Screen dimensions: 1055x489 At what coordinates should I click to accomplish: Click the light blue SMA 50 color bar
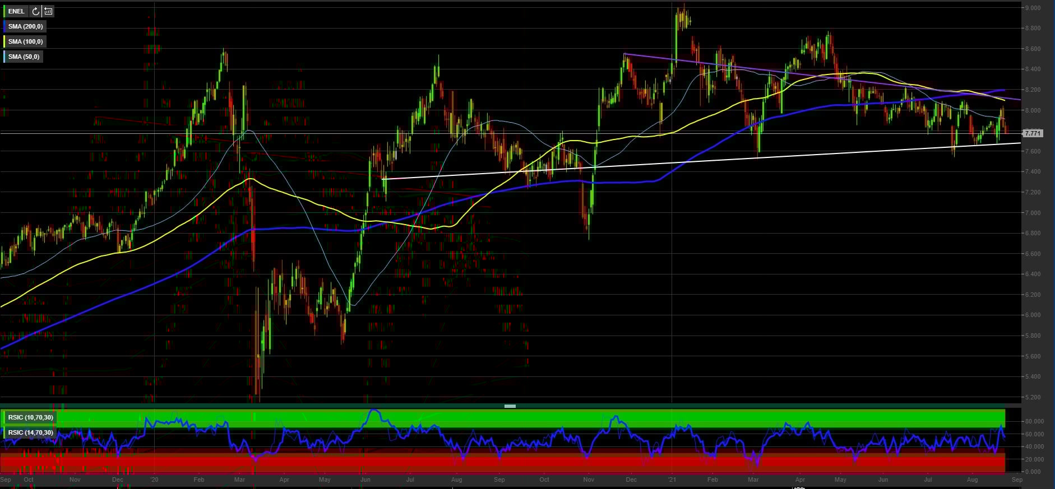click(x=4, y=57)
